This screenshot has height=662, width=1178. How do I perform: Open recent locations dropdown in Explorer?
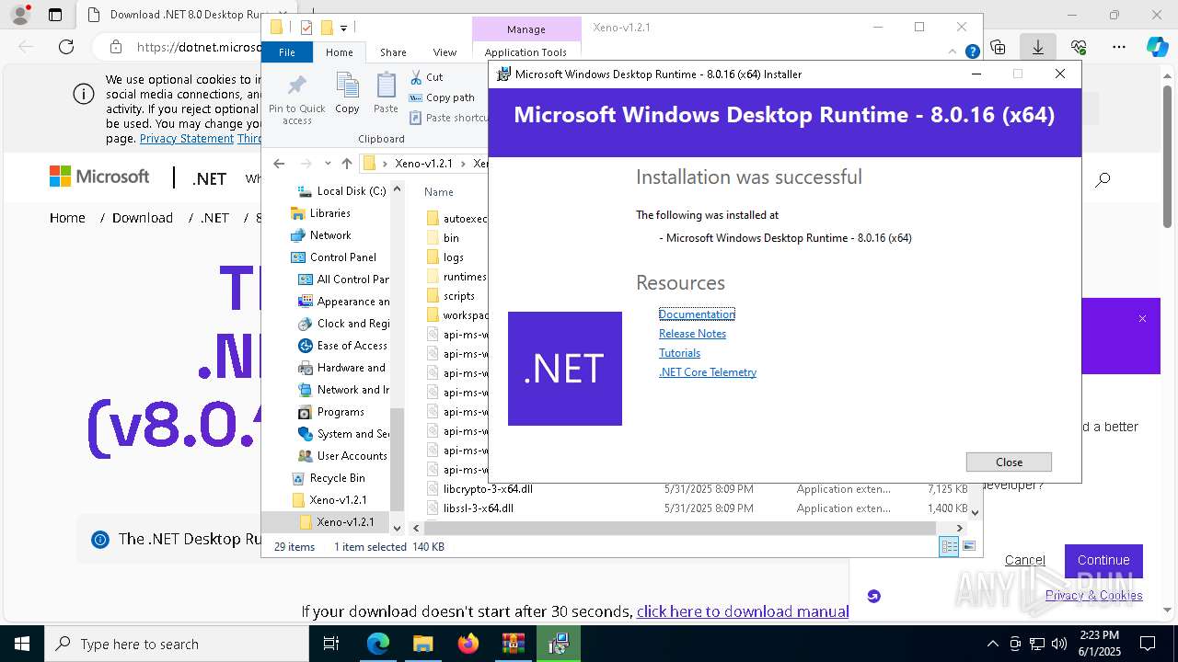328,164
